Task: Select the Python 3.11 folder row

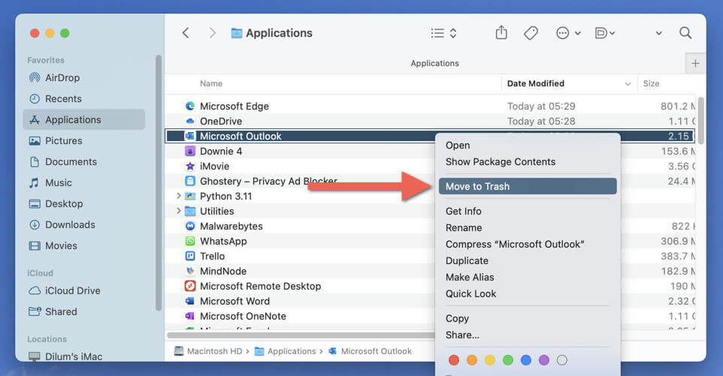Action: pyautogui.click(x=300, y=197)
